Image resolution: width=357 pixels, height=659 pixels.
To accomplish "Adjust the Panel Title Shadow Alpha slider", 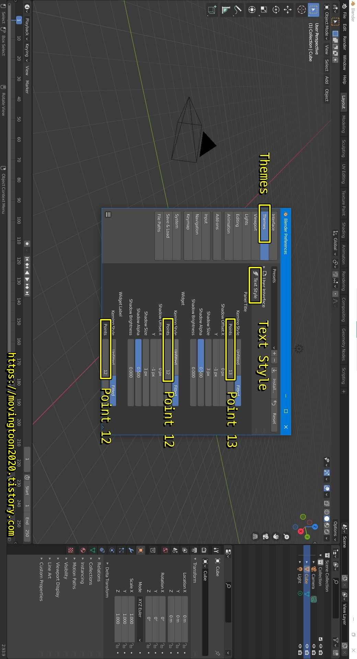I will (201, 372).
